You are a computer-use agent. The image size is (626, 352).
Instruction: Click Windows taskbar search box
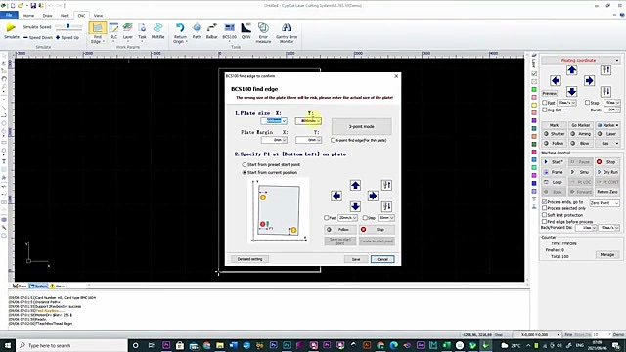pyautogui.click(x=71, y=345)
